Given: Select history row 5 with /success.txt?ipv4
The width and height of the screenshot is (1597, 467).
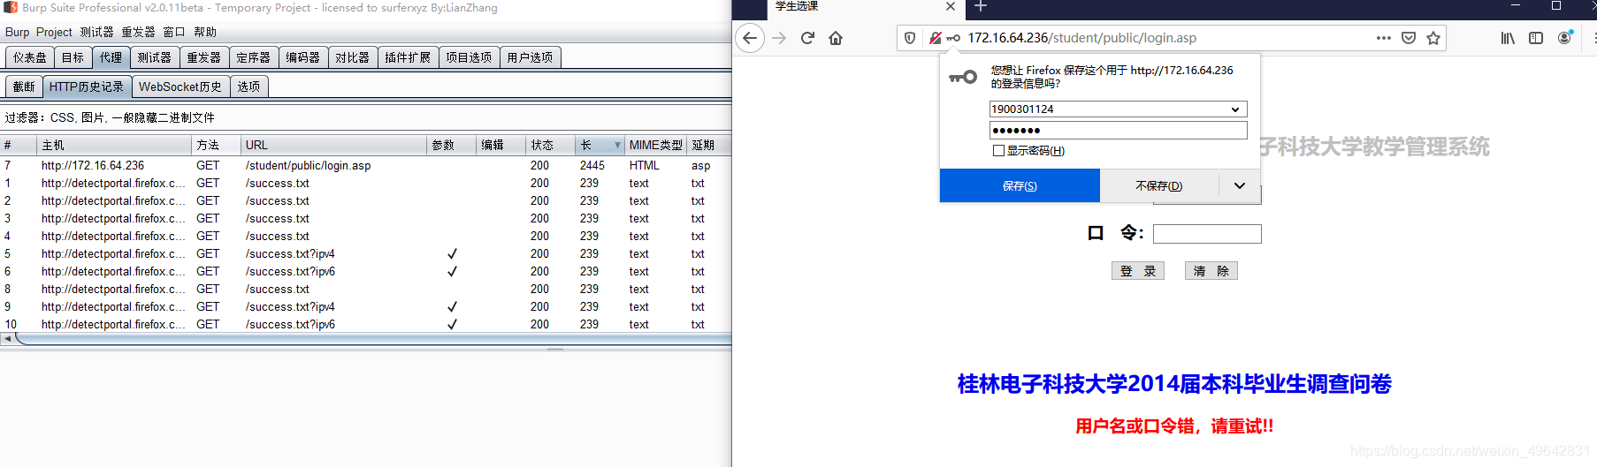Looking at the screenshot, I should coord(365,253).
